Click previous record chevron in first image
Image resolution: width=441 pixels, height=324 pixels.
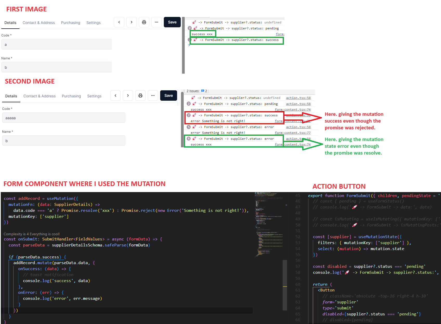coord(119,22)
